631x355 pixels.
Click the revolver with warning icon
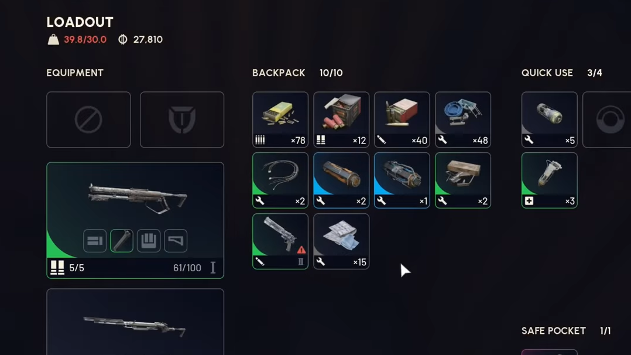pyautogui.click(x=280, y=241)
